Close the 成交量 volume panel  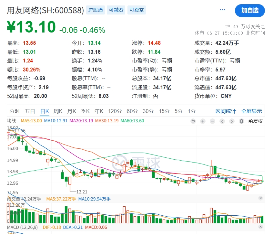[x=260, y=198]
